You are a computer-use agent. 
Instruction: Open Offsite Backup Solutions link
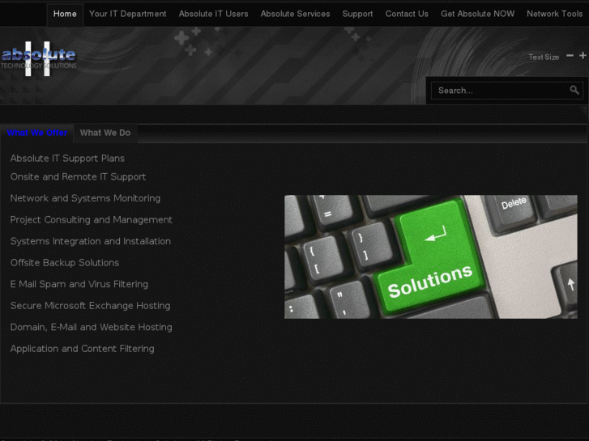click(65, 263)
